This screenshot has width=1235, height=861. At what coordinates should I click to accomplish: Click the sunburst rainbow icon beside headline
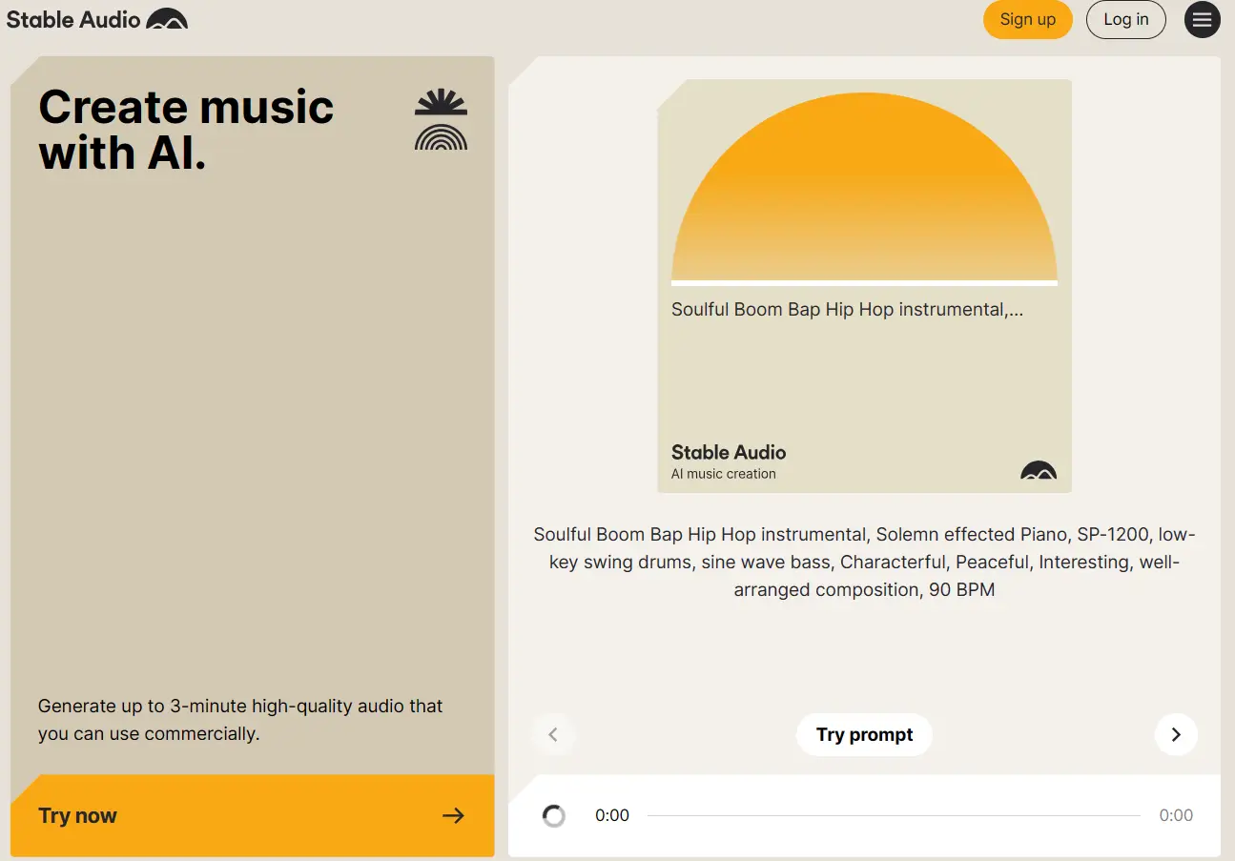tap(441, 120)
